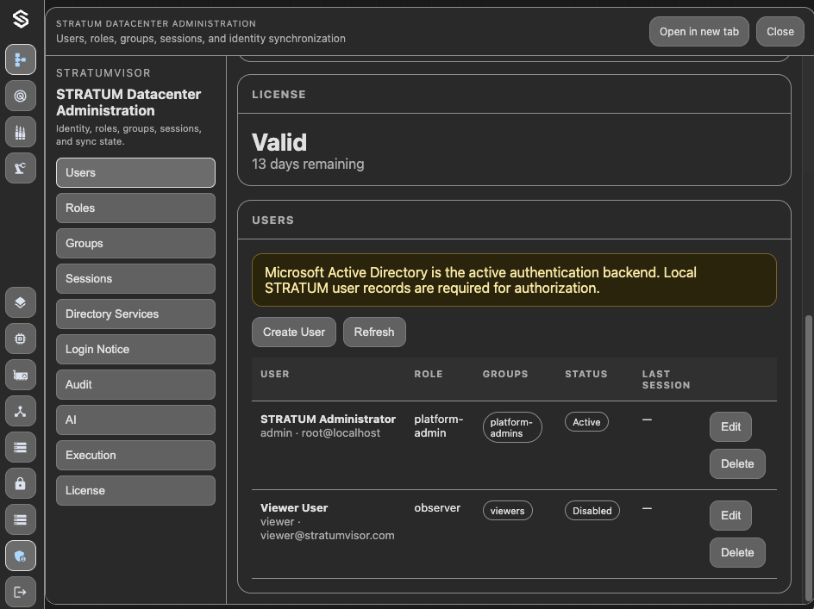This screenshot has height=609, width=814.
Task: Open the padlock security sidebar icon
Action: tap(21, 483)
